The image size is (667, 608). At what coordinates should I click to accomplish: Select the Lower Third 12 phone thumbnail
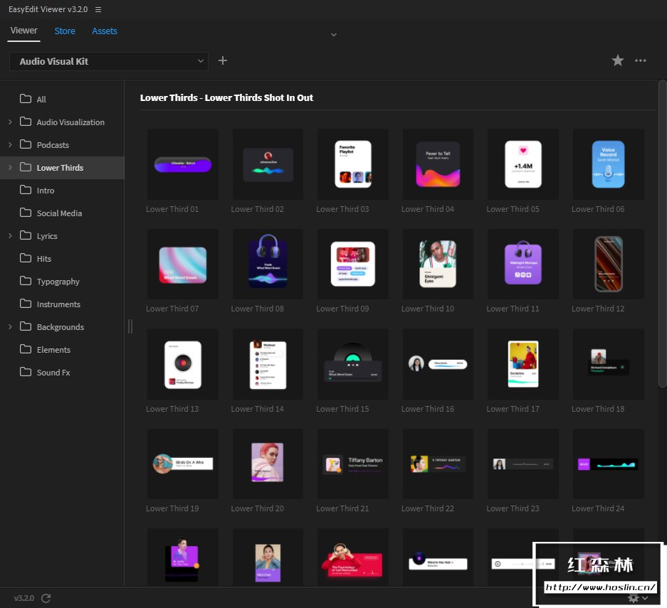pos(608,265)
